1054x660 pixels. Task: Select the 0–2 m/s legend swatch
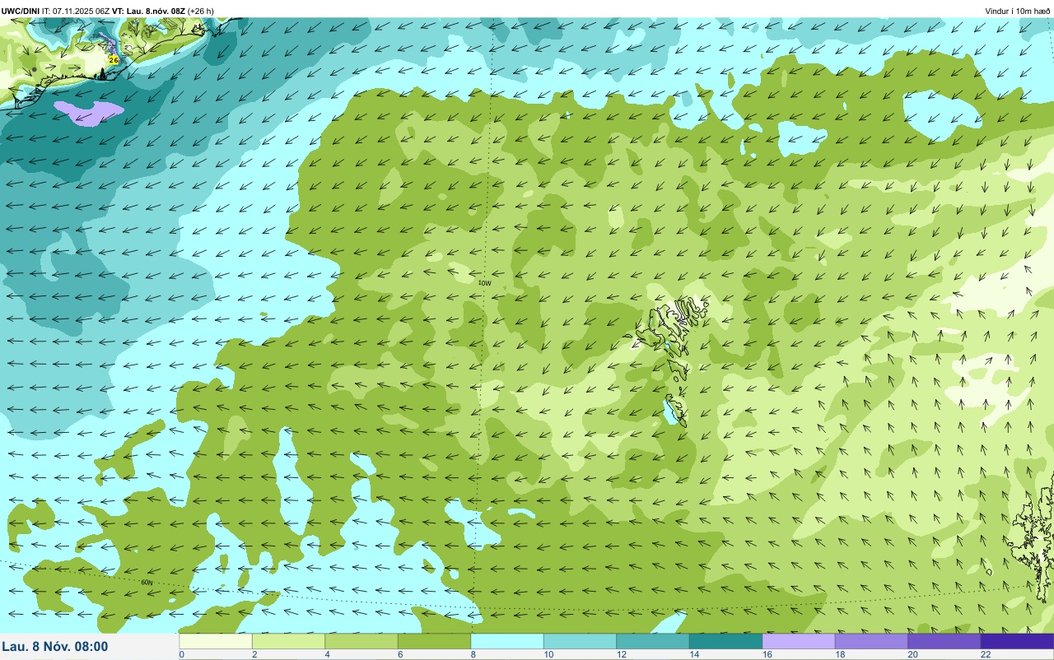coord(216,641)
